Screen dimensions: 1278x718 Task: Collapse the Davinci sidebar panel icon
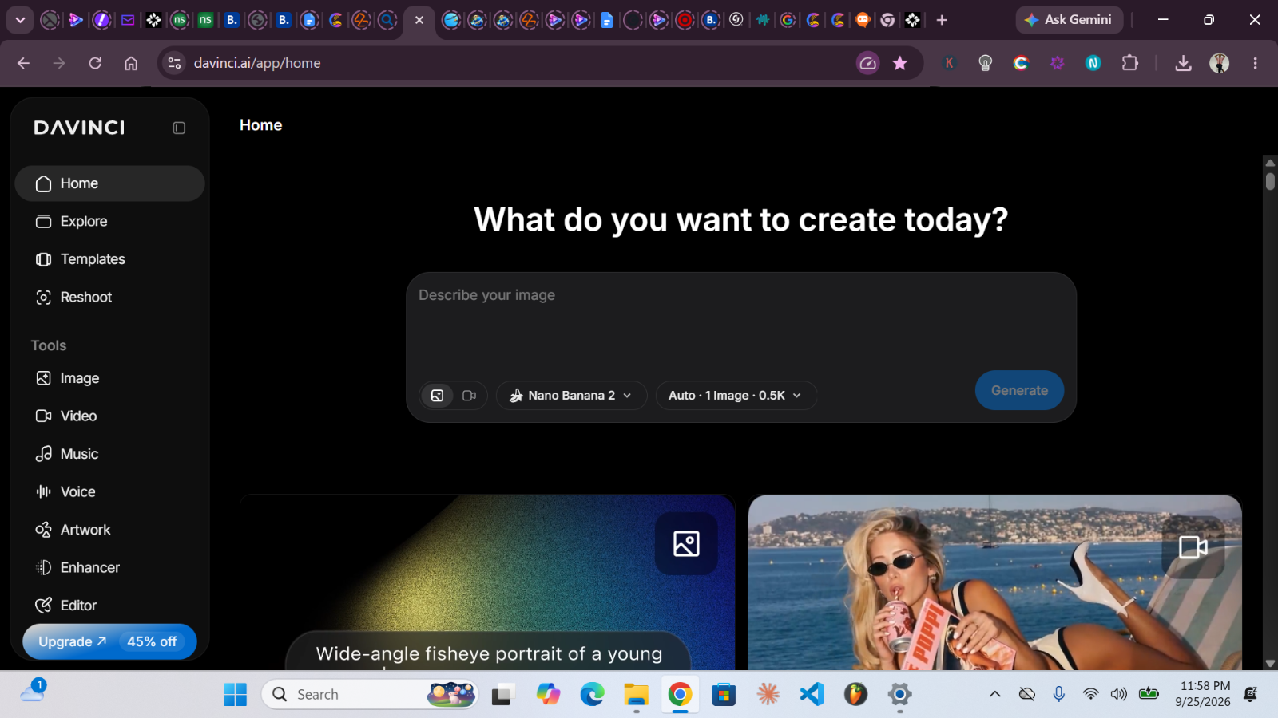pyautogui.click(x=179, y=128)
